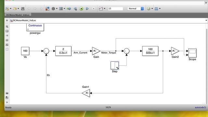
Task: Expand the Data Inspector dropdown arrow
Action: [x=105, y=9]
